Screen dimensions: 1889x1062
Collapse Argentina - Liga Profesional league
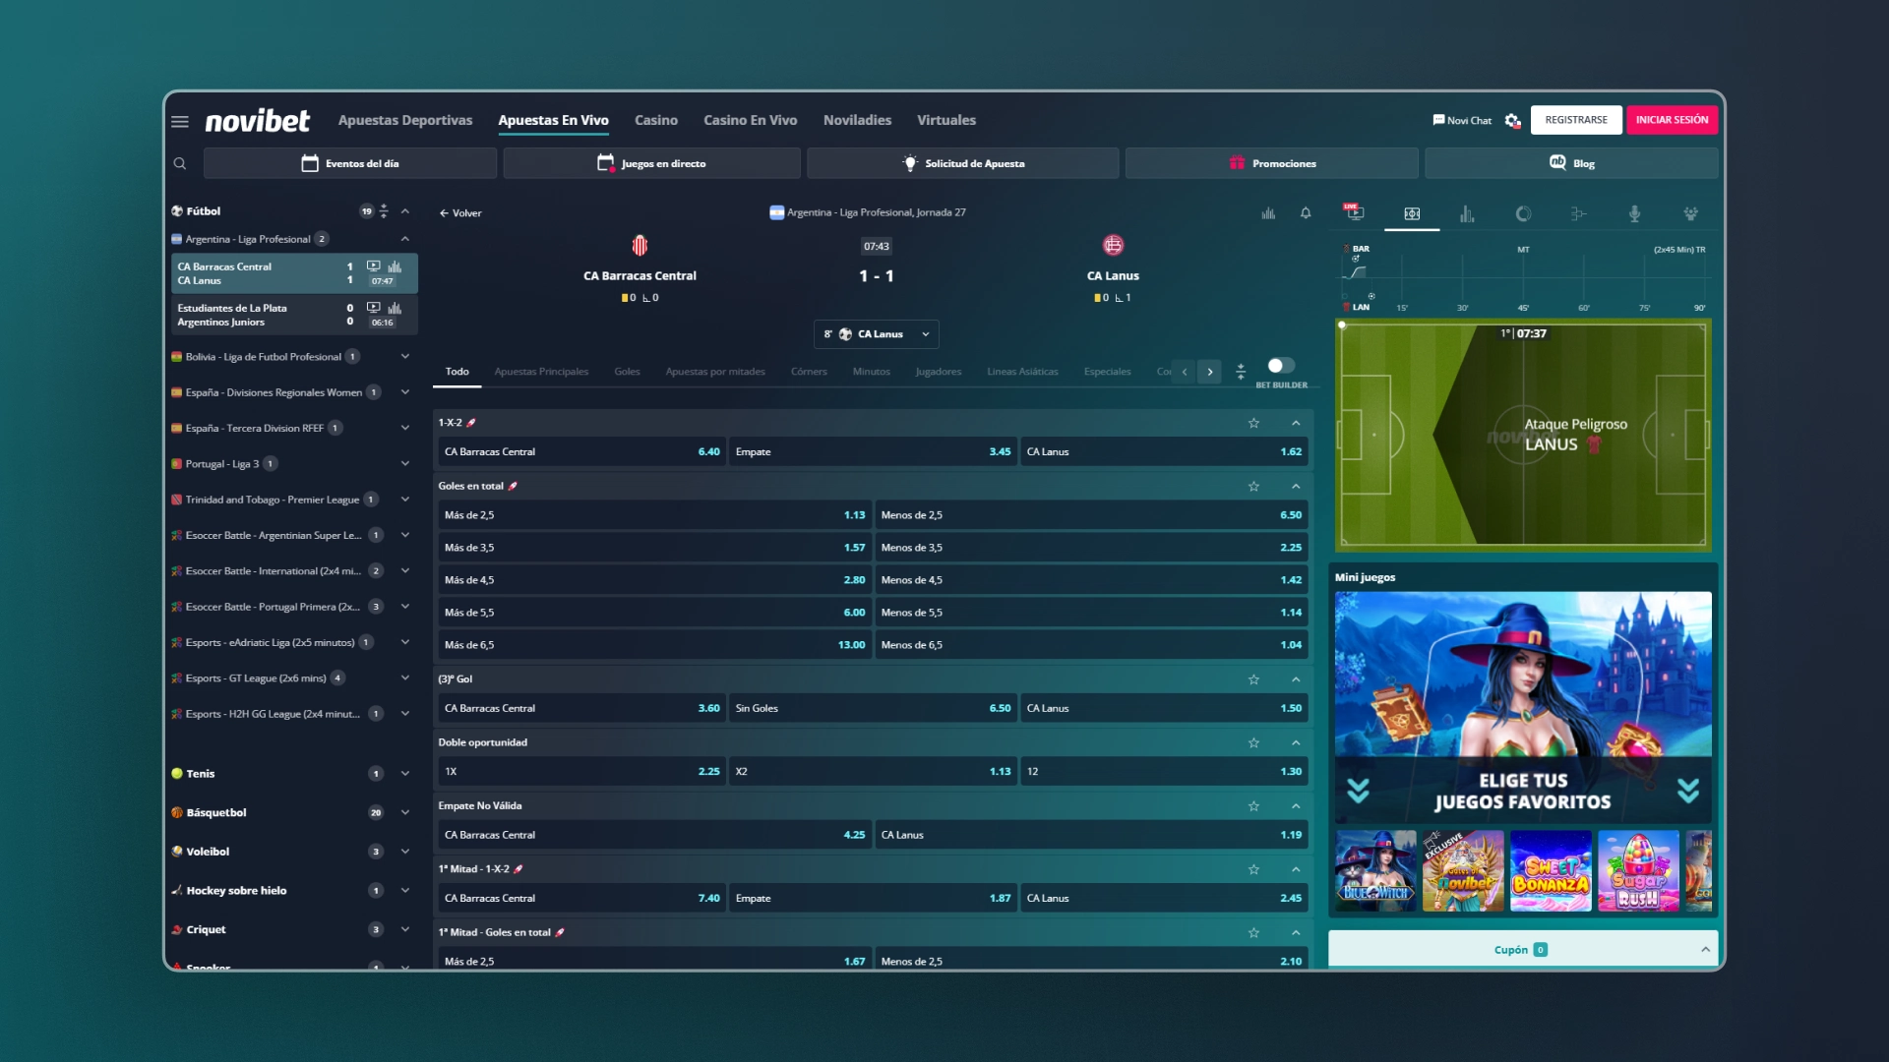point(405,239)
